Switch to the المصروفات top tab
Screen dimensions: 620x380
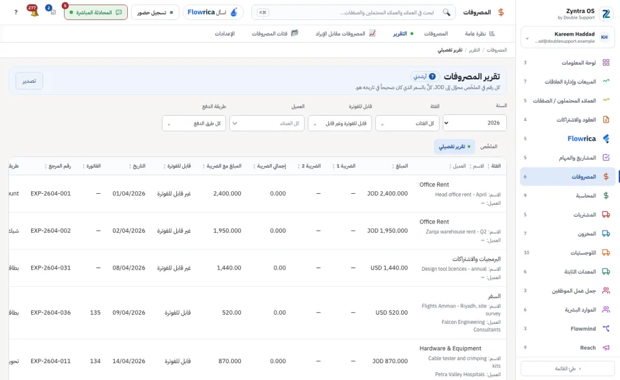coord(436,34)
